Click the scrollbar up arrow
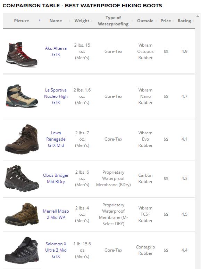Screen dimensions: 201x269 pos(198,16)
